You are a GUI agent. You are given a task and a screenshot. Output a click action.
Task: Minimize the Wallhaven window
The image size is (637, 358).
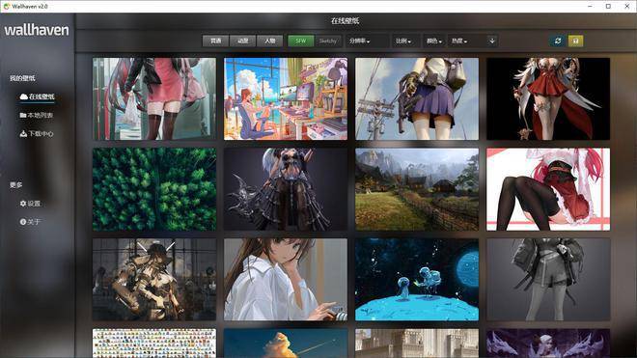pyautogui.click(x=590, y=6)
